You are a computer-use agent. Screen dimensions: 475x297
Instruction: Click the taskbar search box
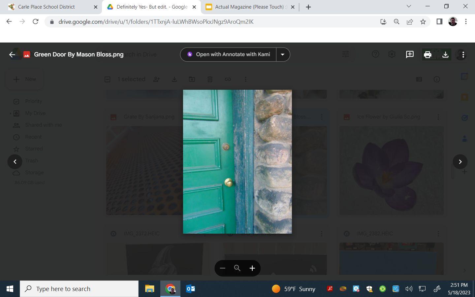[x=79, y=289]
